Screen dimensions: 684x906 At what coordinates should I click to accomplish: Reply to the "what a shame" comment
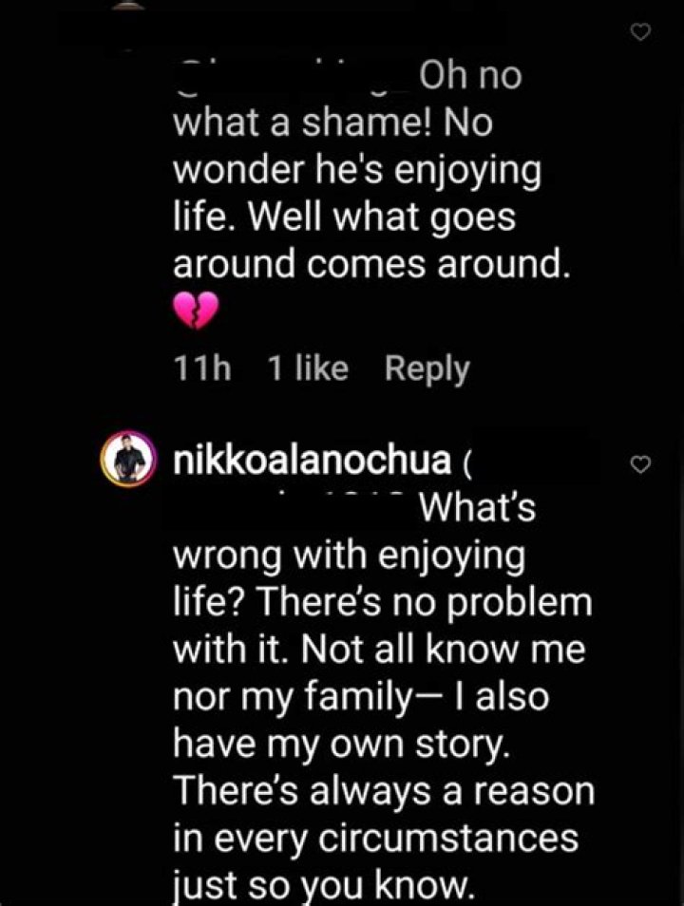tap(427, 368)
